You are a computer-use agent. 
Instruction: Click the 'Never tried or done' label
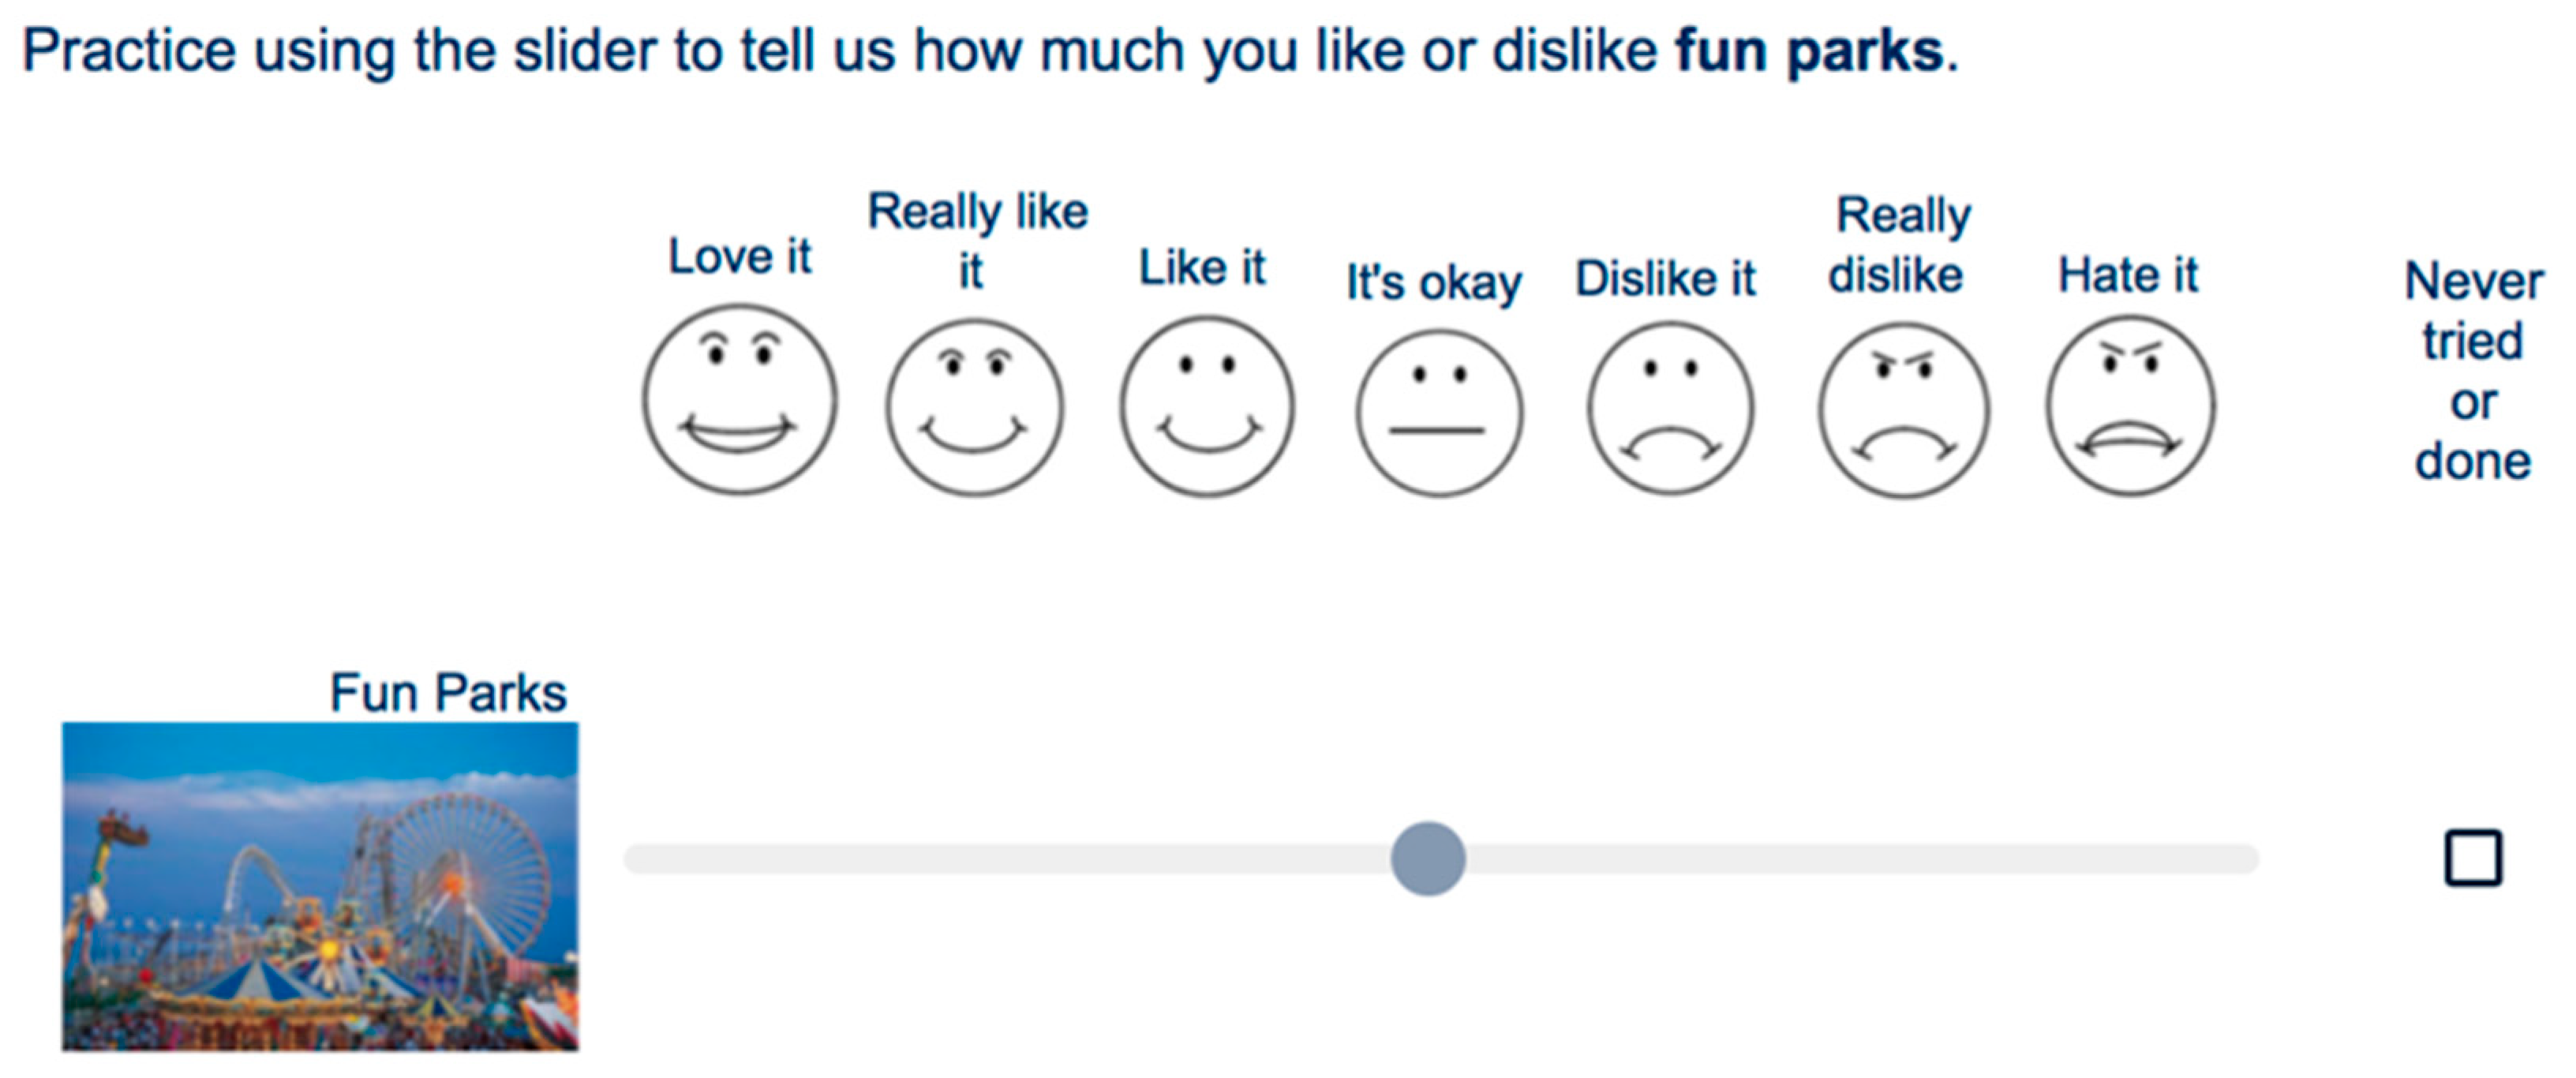pyautogui.click(x=2473, y=370)
